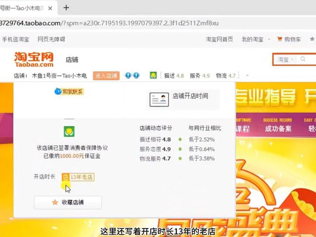Image resolution: width=316 pixels, height=237 pixels.
Task: Click the 淘宝网 Taobao.com logo
Action: pyautogui.click(x=34, y=60)
